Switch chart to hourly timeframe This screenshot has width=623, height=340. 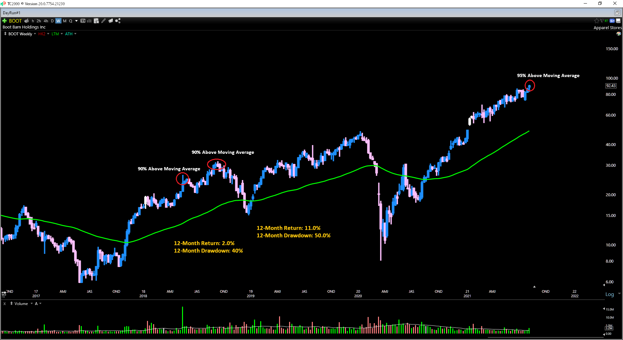[33, 21]
